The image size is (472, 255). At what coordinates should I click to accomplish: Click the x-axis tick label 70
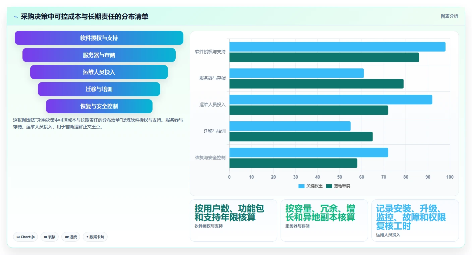[384, 177]
